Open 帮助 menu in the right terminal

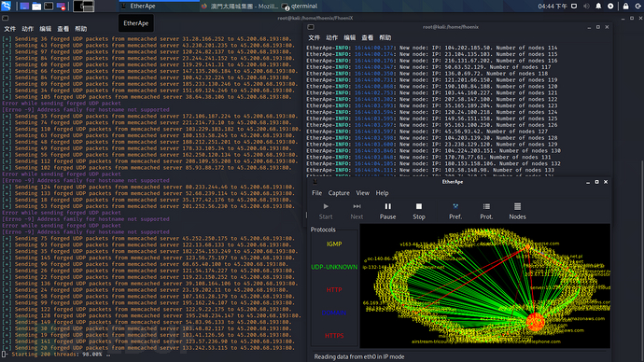[x=385, y=37]
